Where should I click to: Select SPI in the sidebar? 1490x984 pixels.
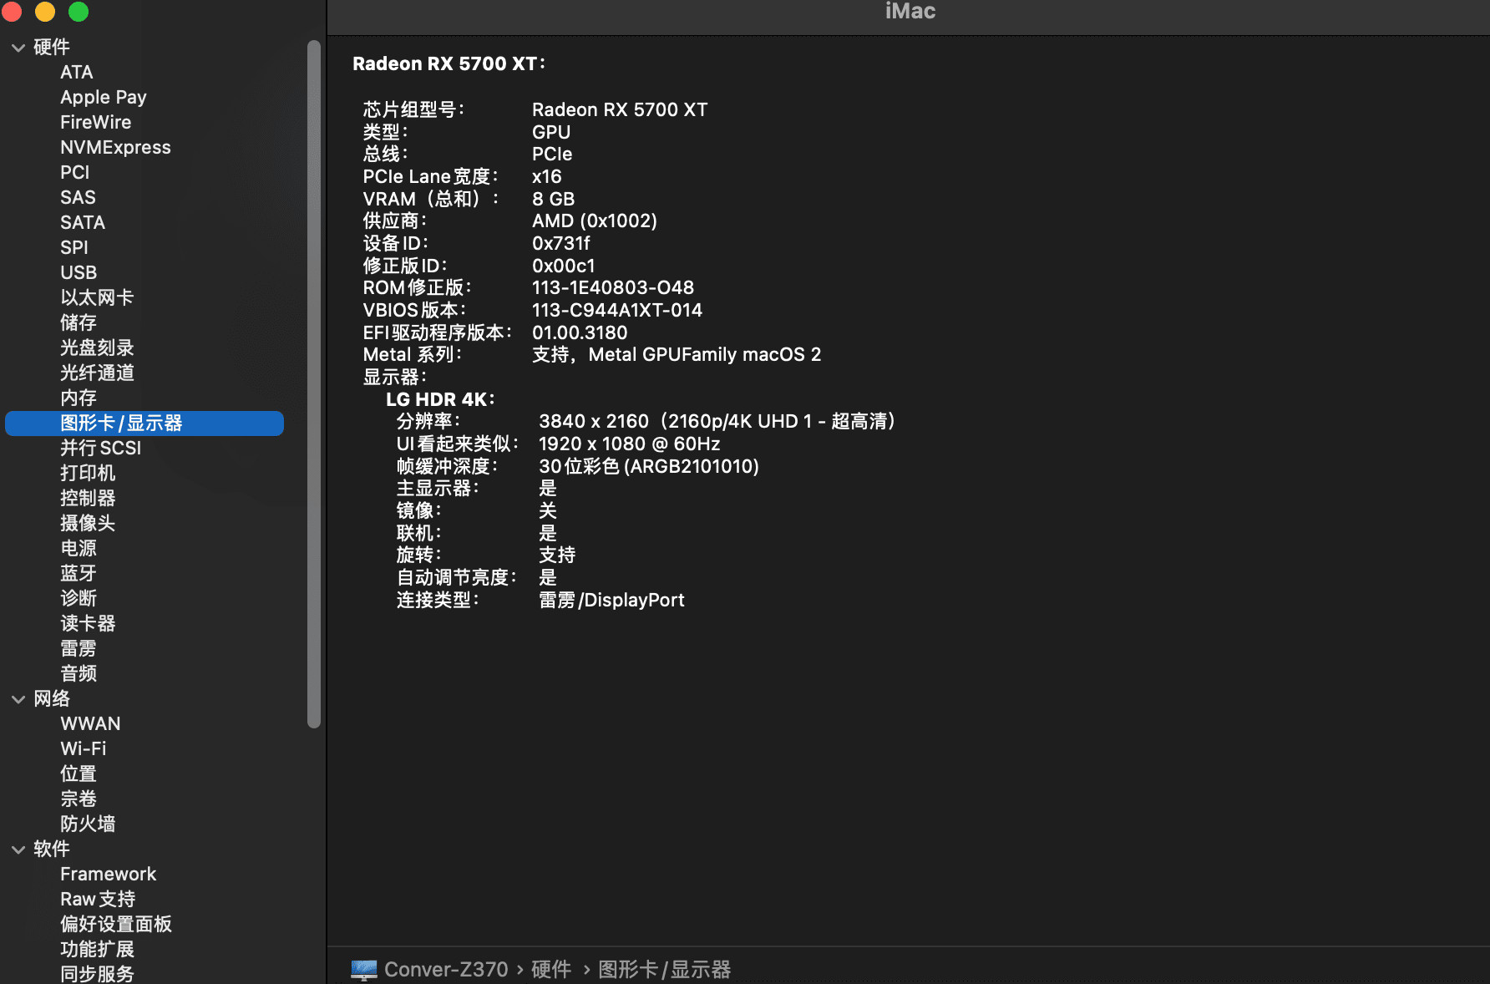(73, 248)
